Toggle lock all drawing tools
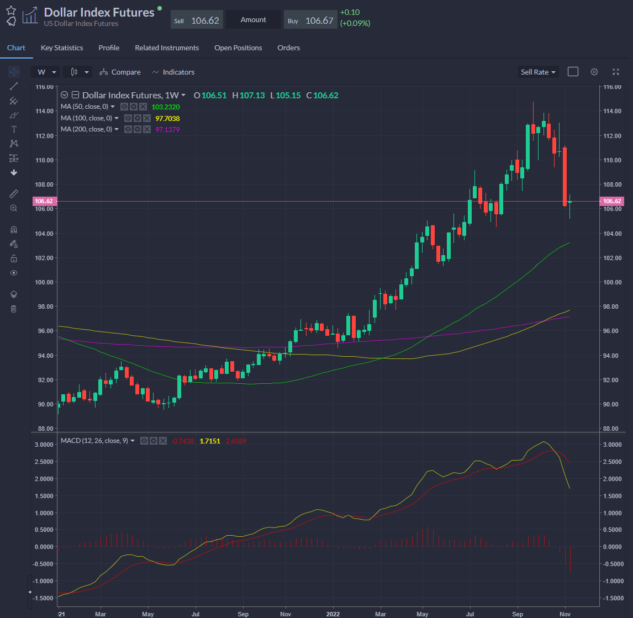 (14, 258)
